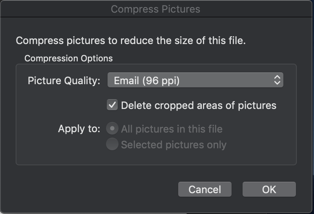The image size is (314, 214).
Task: Click the "Delete cropped areas of pictures" label
Action: coord(199,105)
